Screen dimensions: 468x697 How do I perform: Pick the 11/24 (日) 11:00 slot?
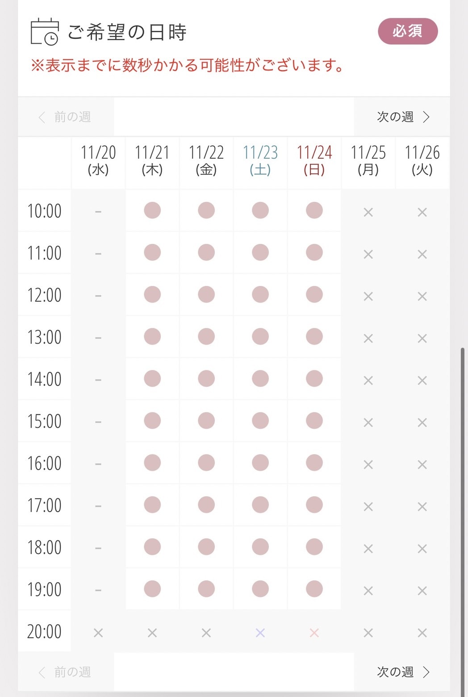314,252
